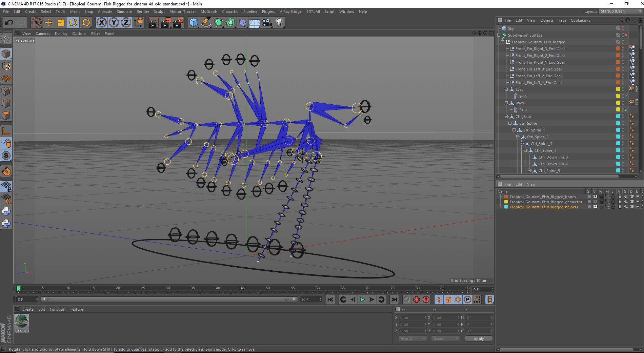Add a Camera object
Image resolution: width=644 pixels, height=353 pixels.
(267, 23)
